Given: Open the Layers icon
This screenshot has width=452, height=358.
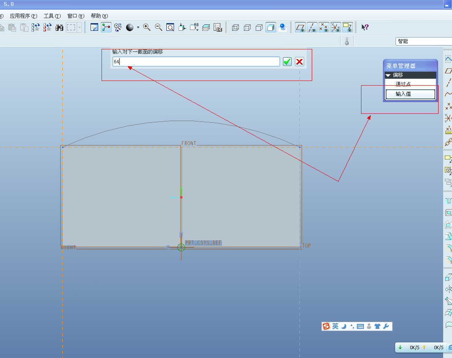Looking at the screenshot, I should coord(206,27).
